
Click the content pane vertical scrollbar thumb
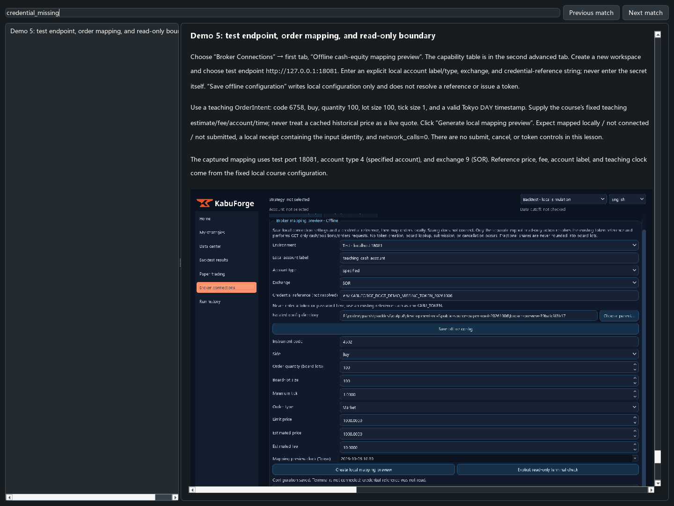coord(658,457)
